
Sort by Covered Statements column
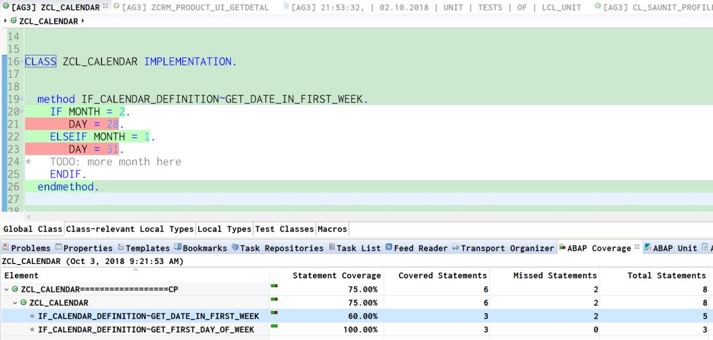(x=436, y=275)
